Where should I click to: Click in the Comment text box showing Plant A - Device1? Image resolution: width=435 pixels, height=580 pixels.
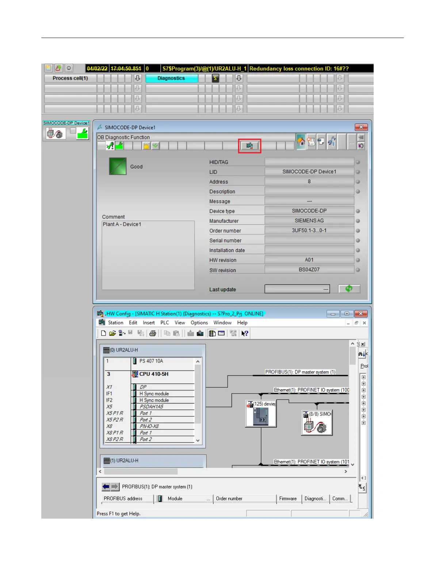148,255
